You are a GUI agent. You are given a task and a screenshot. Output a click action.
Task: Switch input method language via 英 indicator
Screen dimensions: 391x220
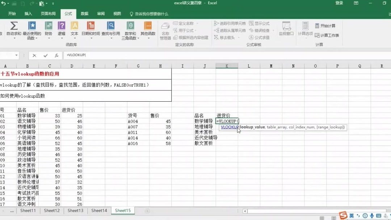[x=352, y=215]
